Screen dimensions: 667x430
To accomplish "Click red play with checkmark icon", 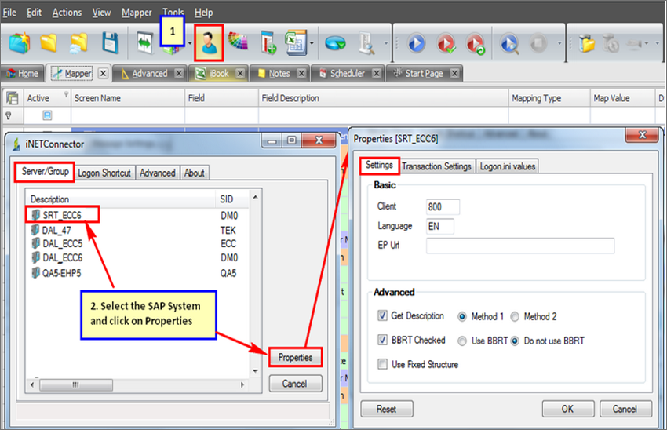I will (x=446, y=43).
